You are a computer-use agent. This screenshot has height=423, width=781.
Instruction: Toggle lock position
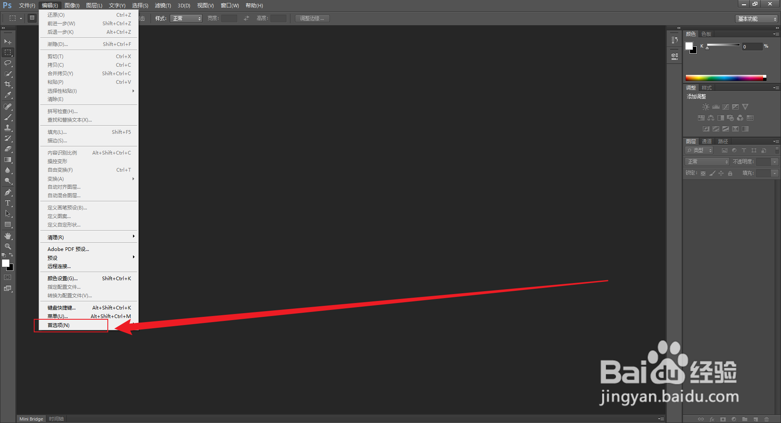(x=721, y=173)
